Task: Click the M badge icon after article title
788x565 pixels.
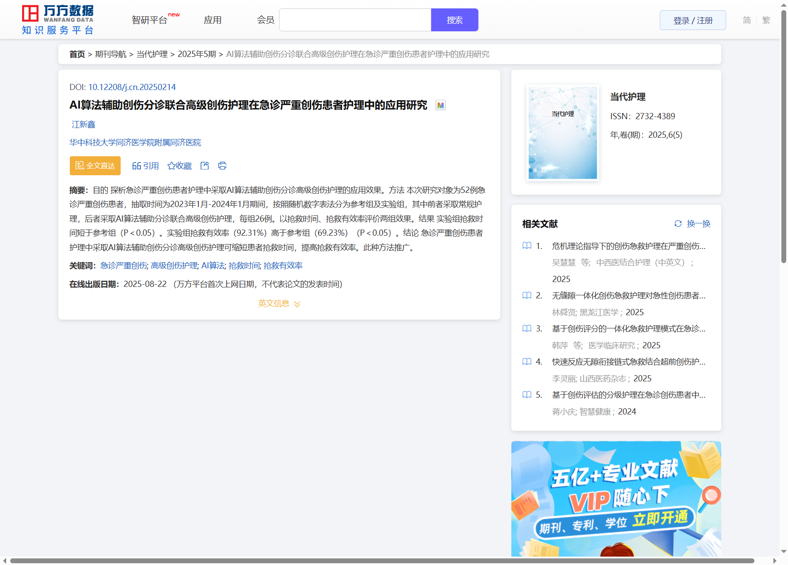Action: coord(440,105)
